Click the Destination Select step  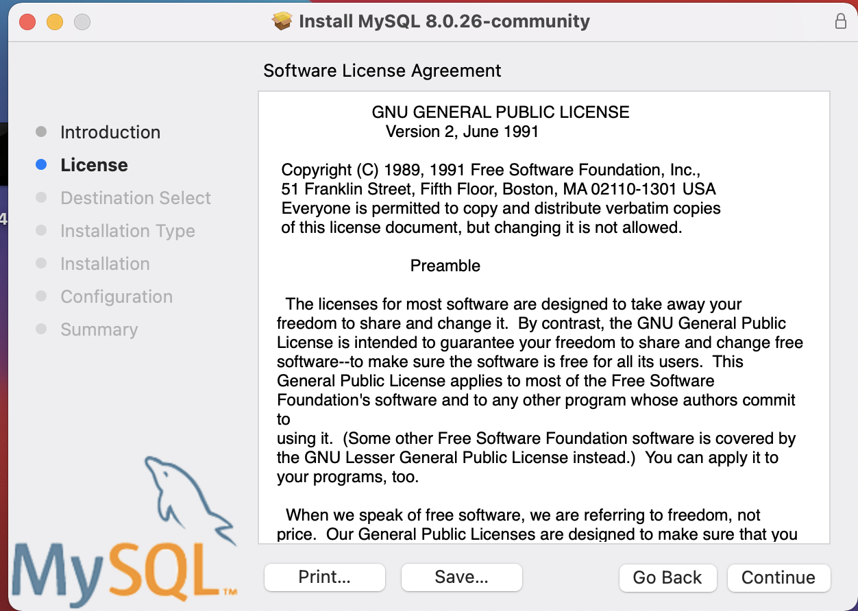[x=136, y=198]
